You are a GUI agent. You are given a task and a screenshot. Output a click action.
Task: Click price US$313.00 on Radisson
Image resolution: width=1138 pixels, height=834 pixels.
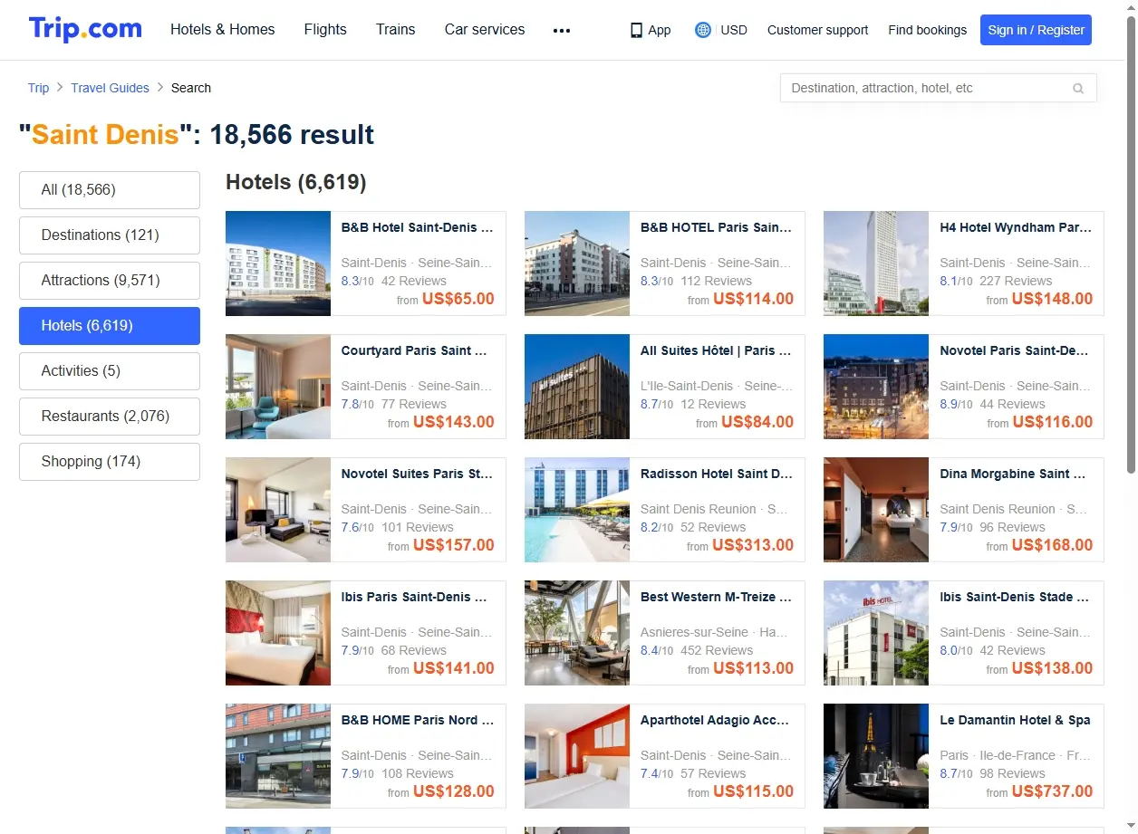[753, 545]
